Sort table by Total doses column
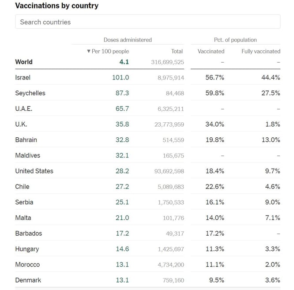Viewport: 294px width, 290px height. (177, 51)
